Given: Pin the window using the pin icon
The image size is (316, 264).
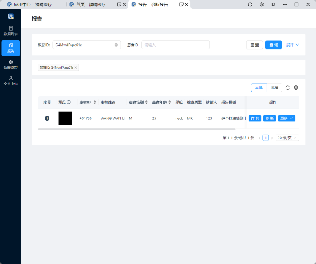Looking at the screenshot, I should (x=273, y=5).
